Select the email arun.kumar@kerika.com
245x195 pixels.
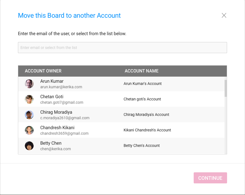[61, 87]
